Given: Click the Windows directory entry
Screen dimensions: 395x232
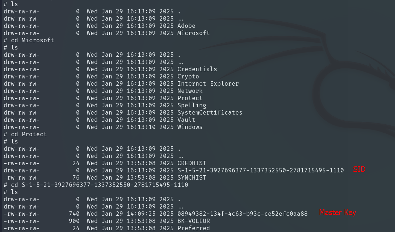Looking at the screenshot, I should click(x=190, y=127).
